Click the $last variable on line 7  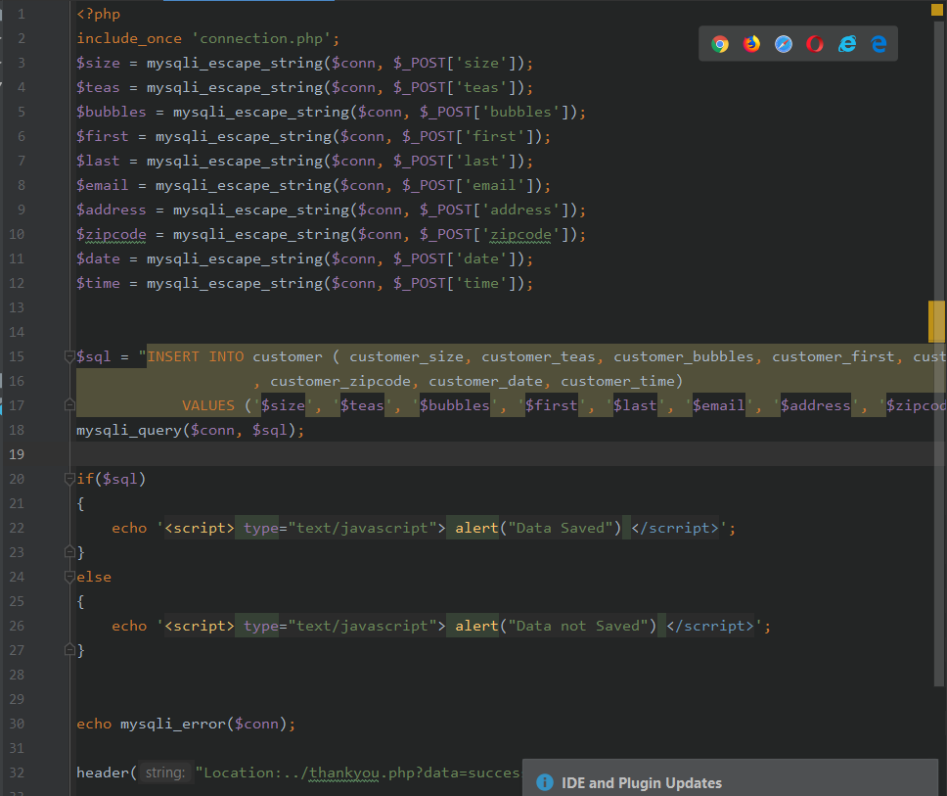point(99,161)
